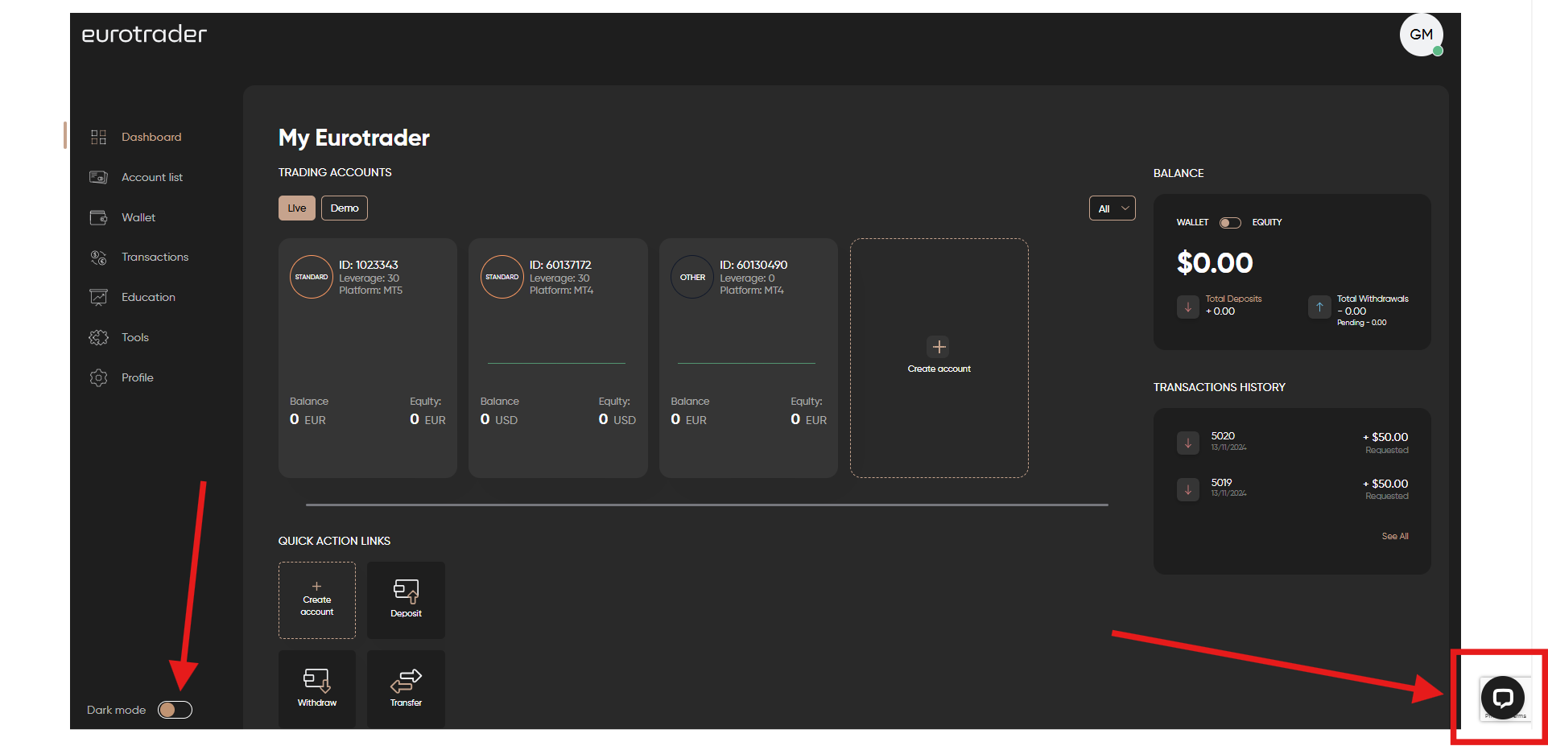
Task: Open the live chat bubble widget
Action: (x=1502, y=698)
